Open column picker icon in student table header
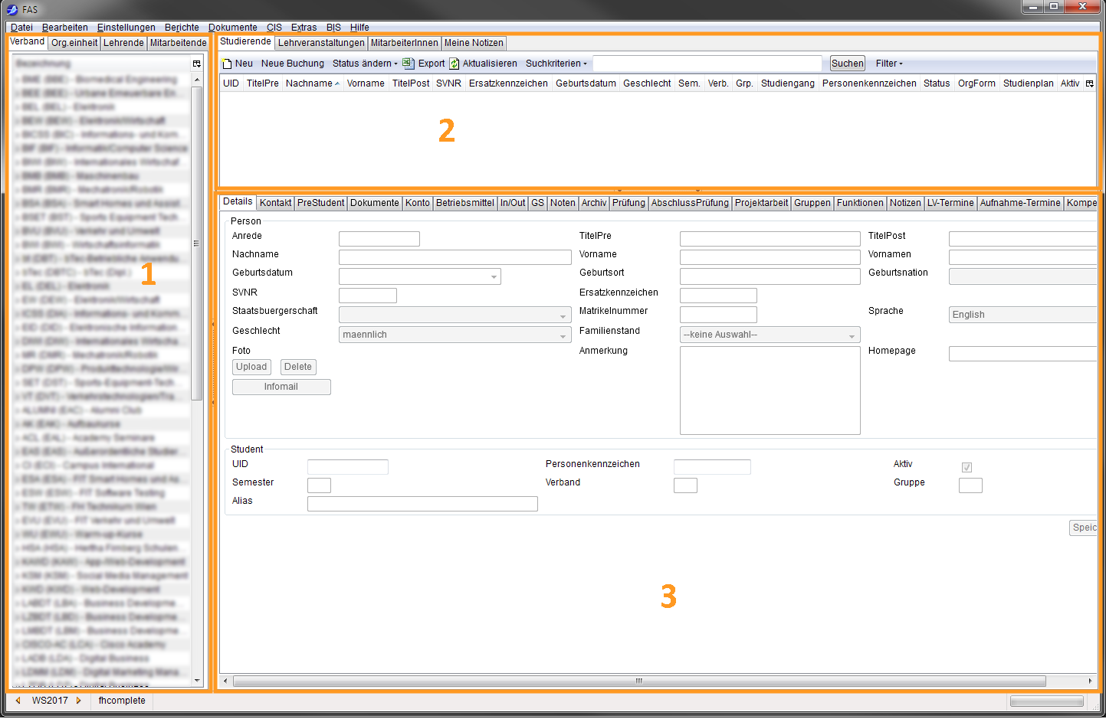The width and height of the screenshot is (1106, 719). (x=1089, y=83)
